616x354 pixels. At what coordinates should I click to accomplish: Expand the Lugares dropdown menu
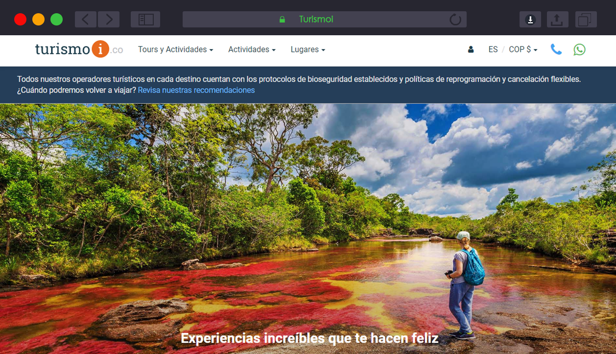[x=308, y=49]
